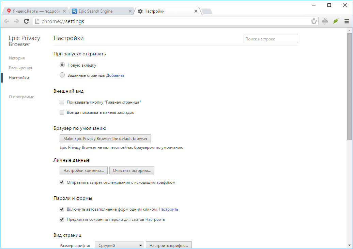Click the settings gear tab icon
This screenshot has height=249, width=353.
140,11
